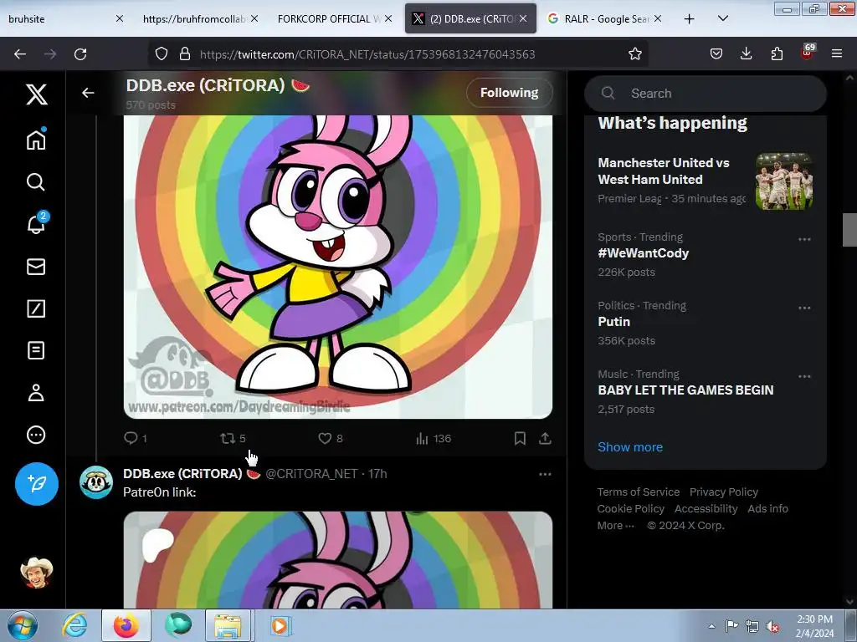Open Notifications bell icon
The image size is (857, 642).
pos(36,224)
